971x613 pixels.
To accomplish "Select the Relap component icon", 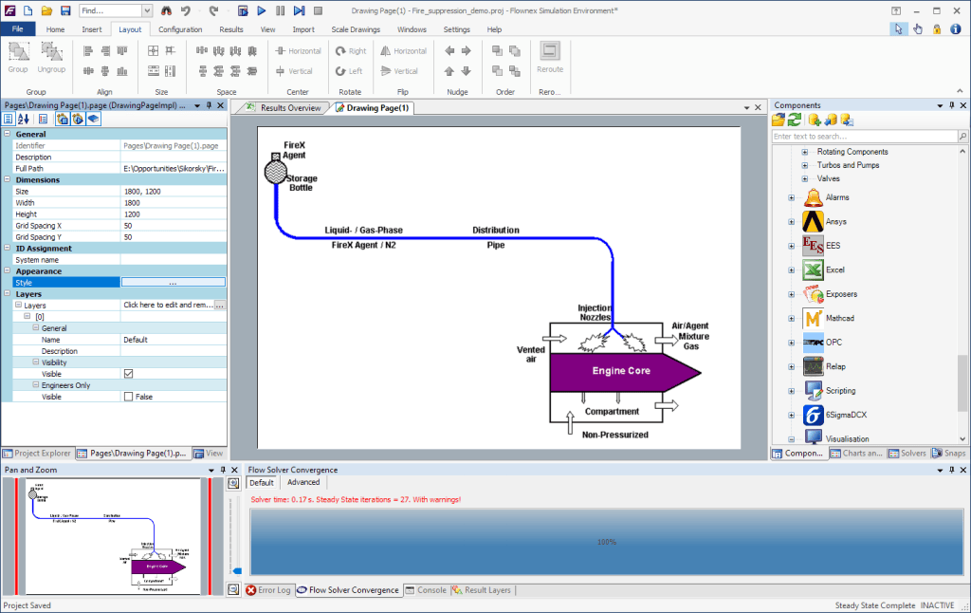I will (x=813, y=367).
